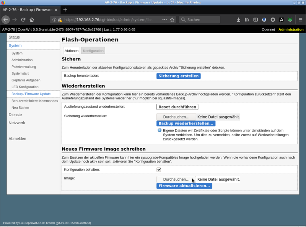The height and width of the screenshot is (227, 306).
Task: Bookmark this page with the star icon
Action: (x=172, y=20)
